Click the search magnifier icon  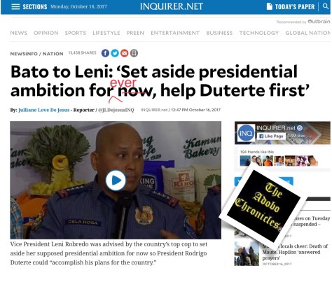coord(326,6)
